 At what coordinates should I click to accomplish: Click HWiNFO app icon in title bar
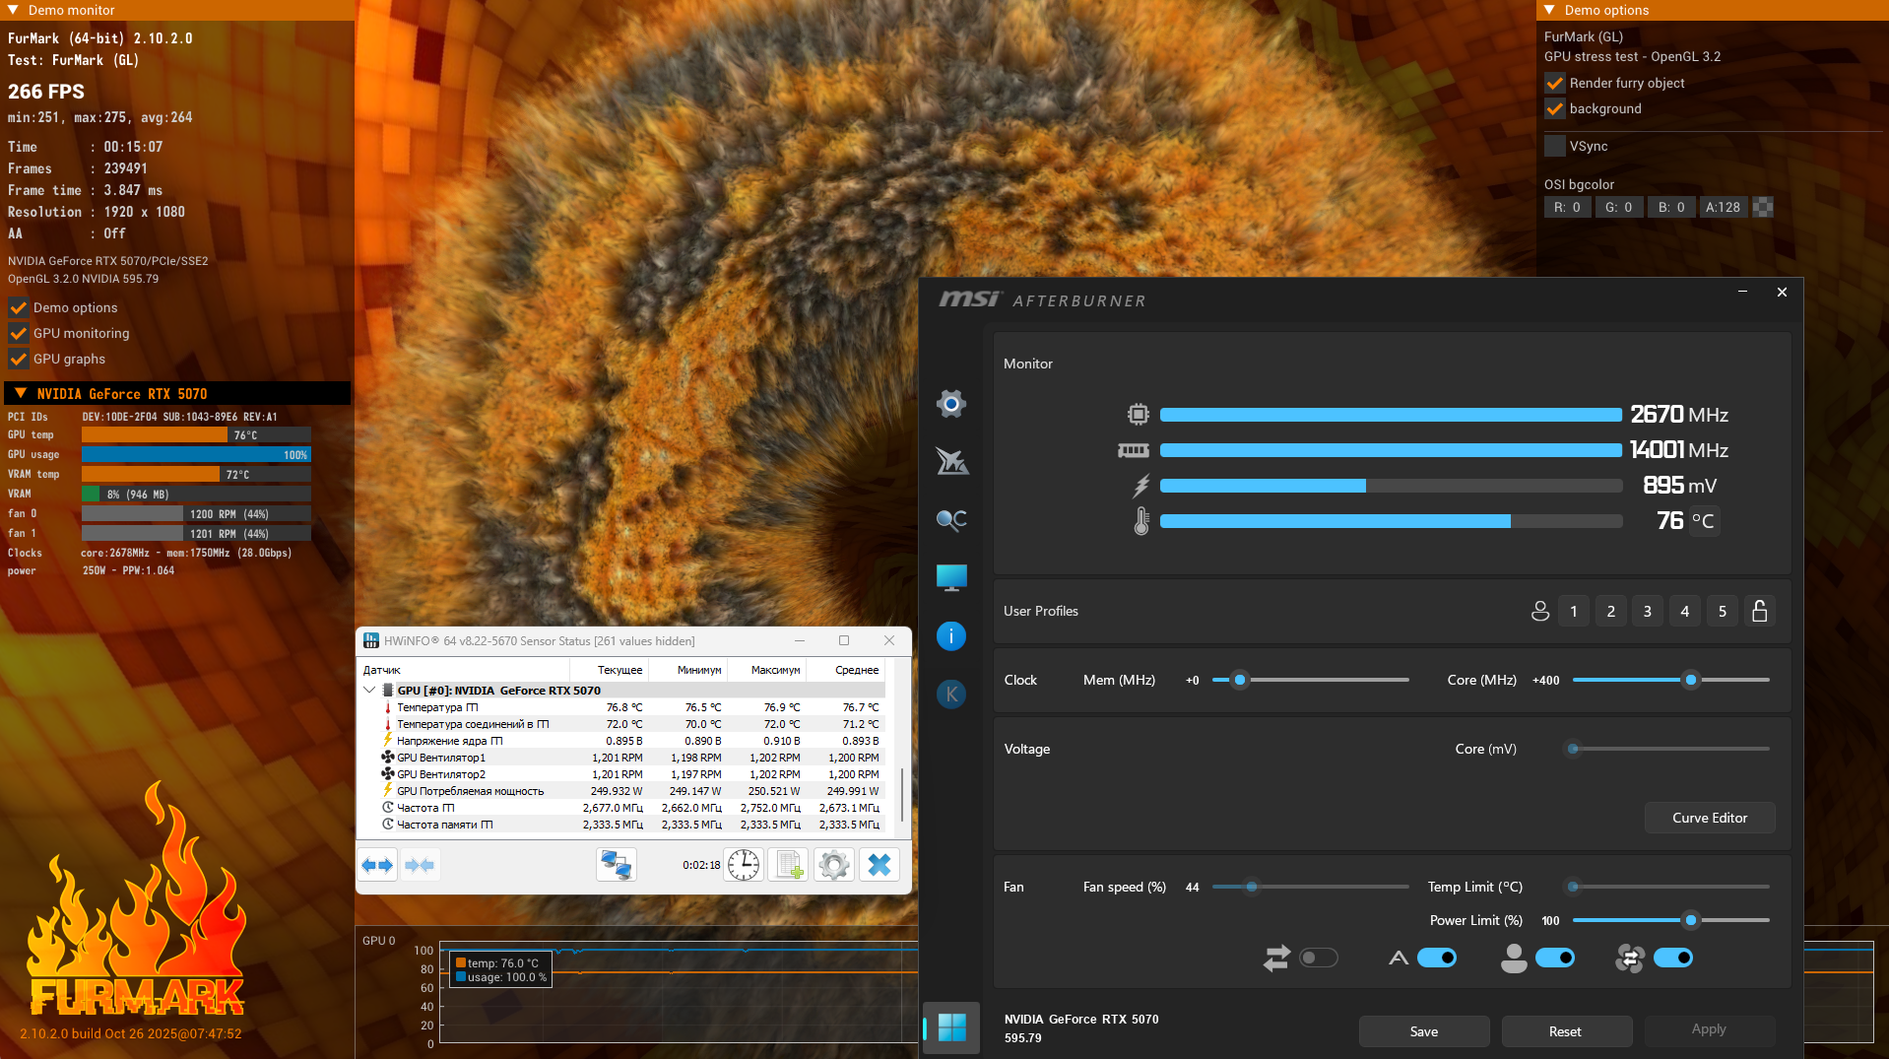(x=371, y=640)
